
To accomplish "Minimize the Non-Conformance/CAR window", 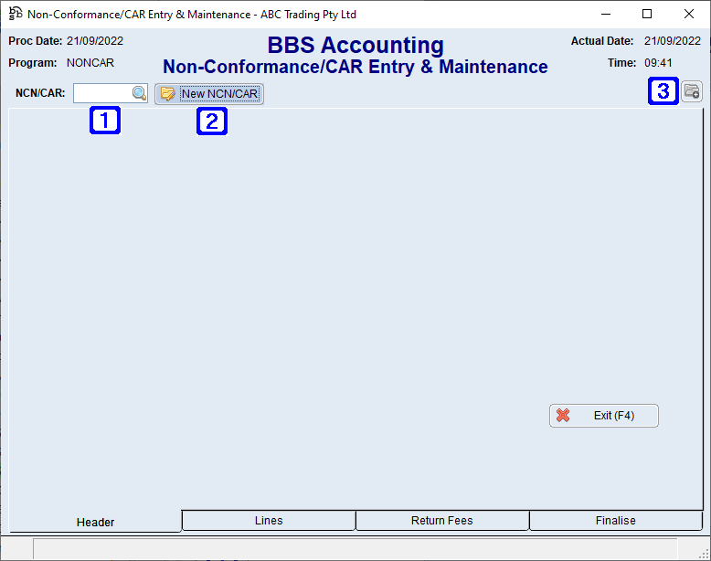I will click(x=605, y=14).
